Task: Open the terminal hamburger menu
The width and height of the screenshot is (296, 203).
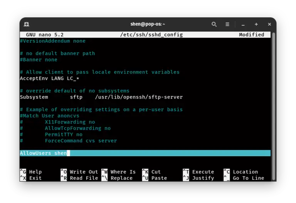Action: (x=227, y=24)
